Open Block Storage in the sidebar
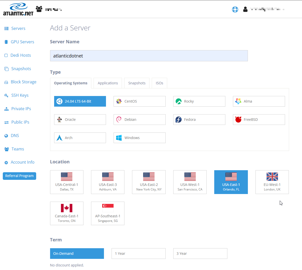This screenshot has width=302, height=270. 24,82
